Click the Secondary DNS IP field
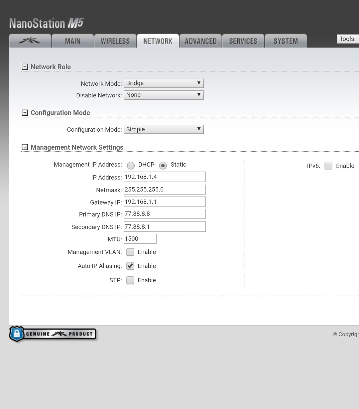359x409 pixels. click(x=165, y=227)
